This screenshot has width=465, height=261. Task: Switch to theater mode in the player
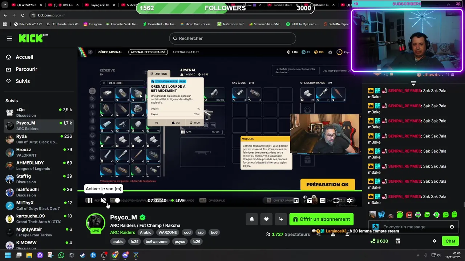pyautogui.click(x=323, y=200)
